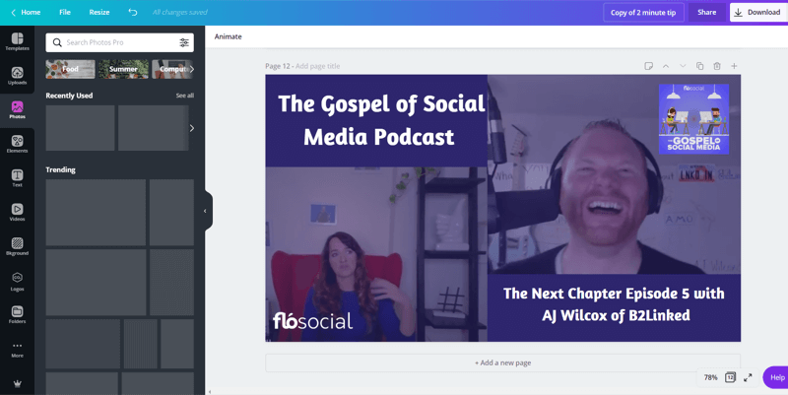Screen dimensions: 788x395
Task: Select the Food category chip
Action: pos(70,69)
